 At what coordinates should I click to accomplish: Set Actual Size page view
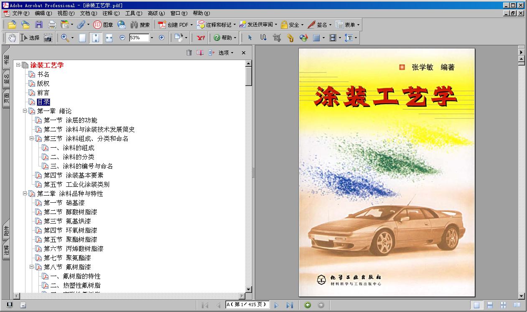click(x=82, y=38)
